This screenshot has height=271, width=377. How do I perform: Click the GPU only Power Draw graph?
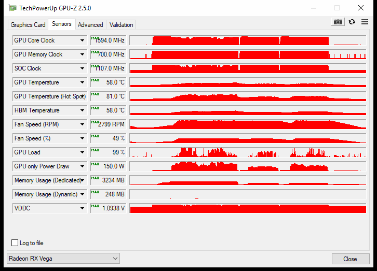coord(248,166)
